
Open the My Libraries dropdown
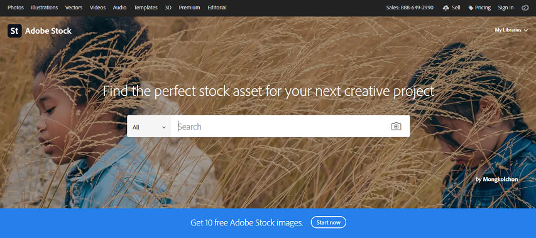point(511,30)
